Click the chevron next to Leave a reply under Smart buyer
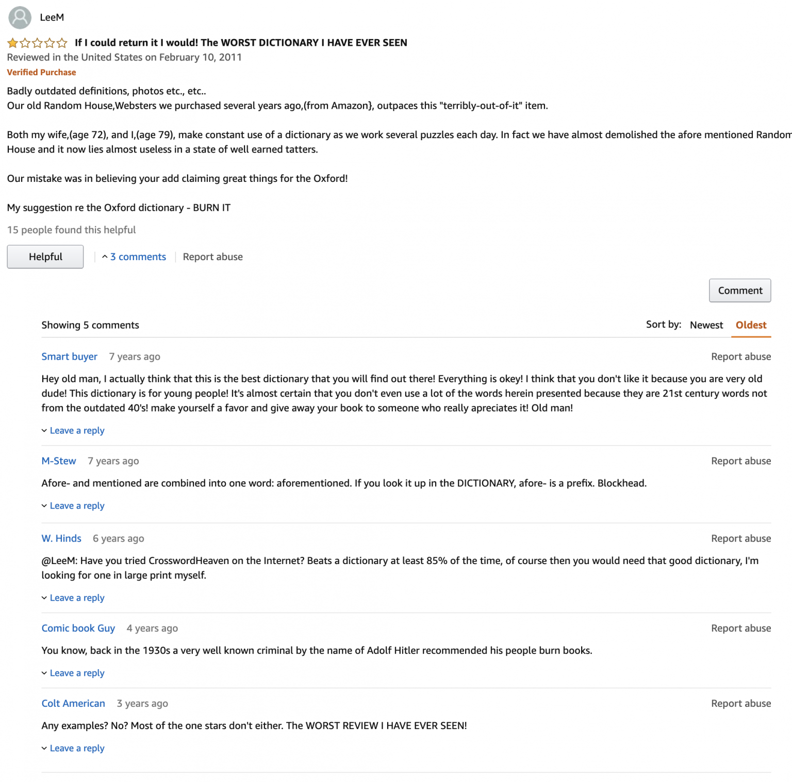The height and width of the screenshot is (782, 792). [44, 431]
